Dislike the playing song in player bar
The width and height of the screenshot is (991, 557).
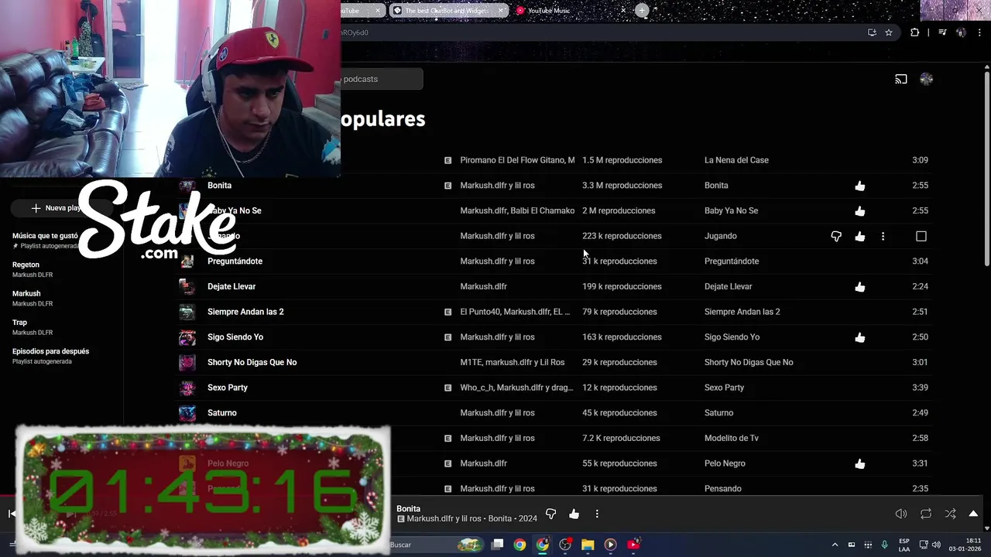[x=550, y=514]
